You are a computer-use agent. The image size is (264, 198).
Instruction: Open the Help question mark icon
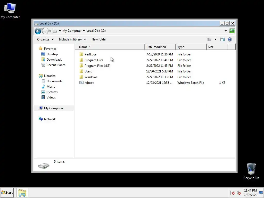pos(230,39)
